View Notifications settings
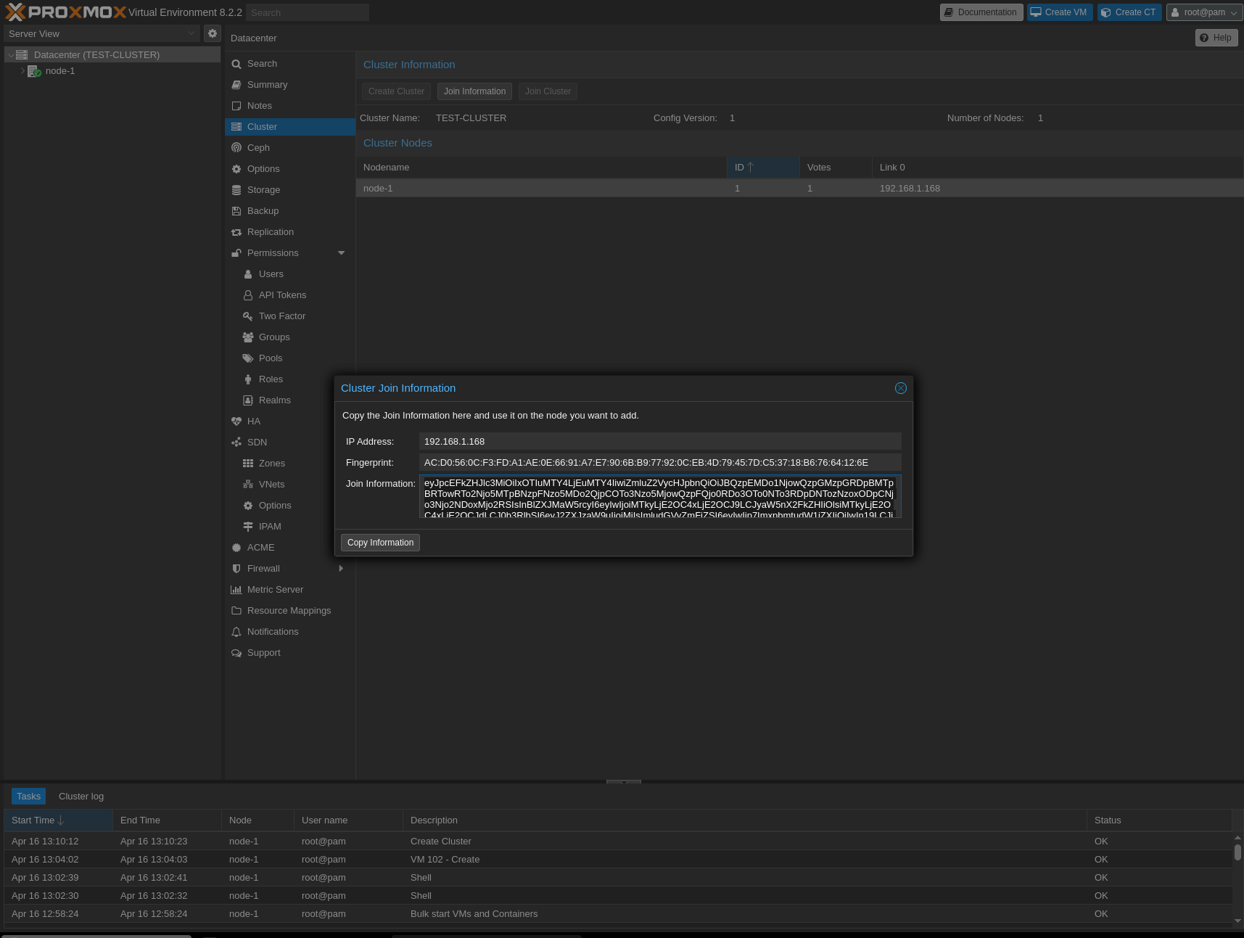Viewport: 1244px width, 938px height. [x=273, y=631]
